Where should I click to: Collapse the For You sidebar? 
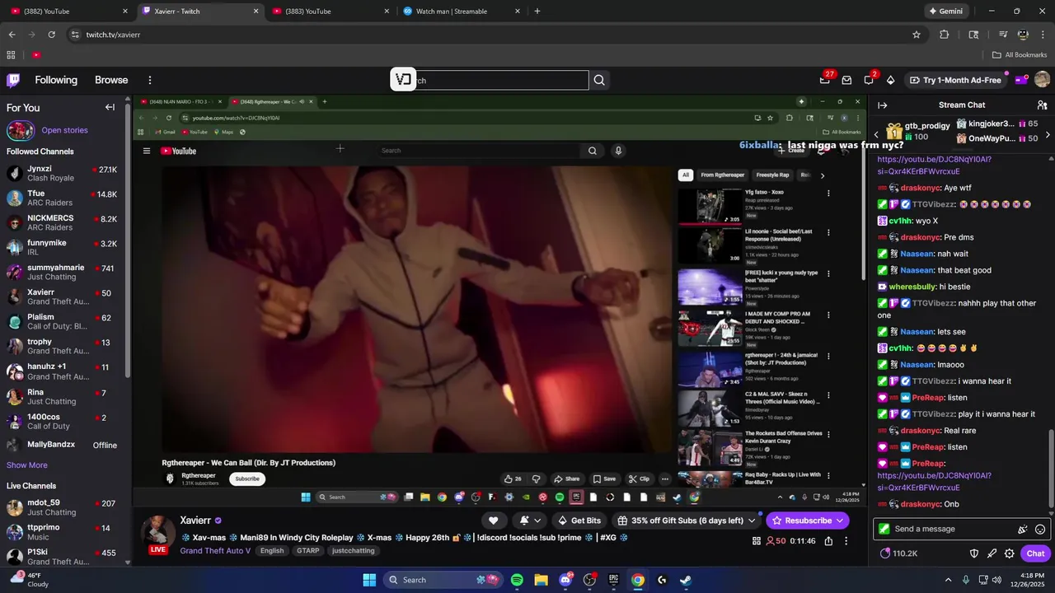coord(110,107)
